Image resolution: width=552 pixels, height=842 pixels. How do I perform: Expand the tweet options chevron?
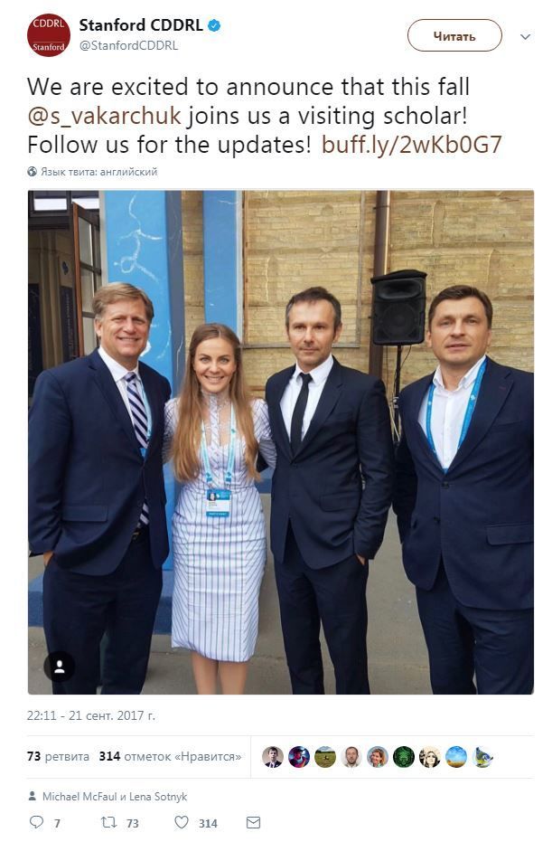pyautogui.click(x=525, y=36)
